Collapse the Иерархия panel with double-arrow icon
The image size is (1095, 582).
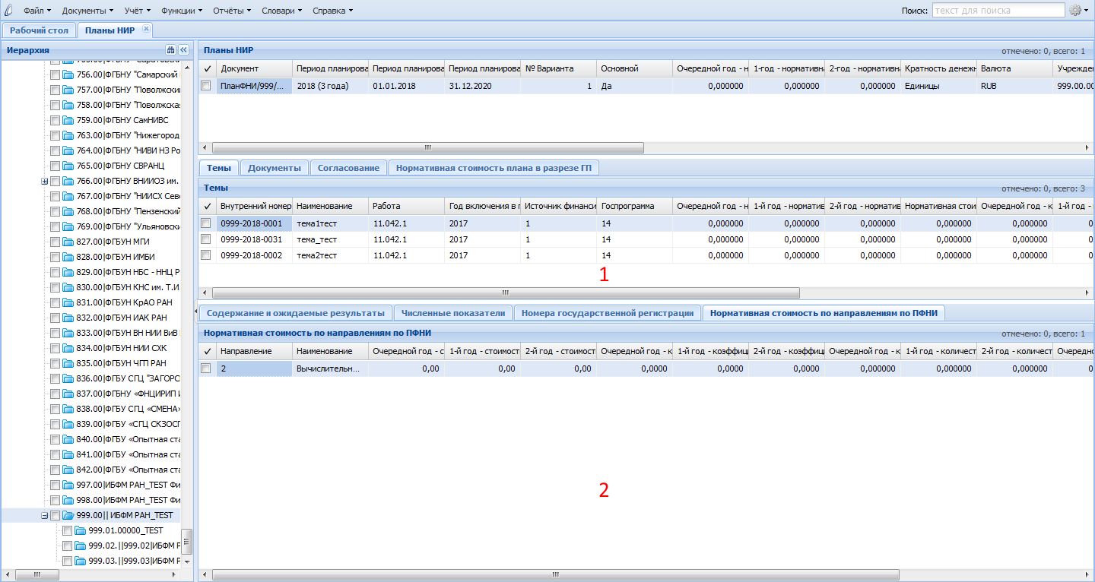coord(183,49)
